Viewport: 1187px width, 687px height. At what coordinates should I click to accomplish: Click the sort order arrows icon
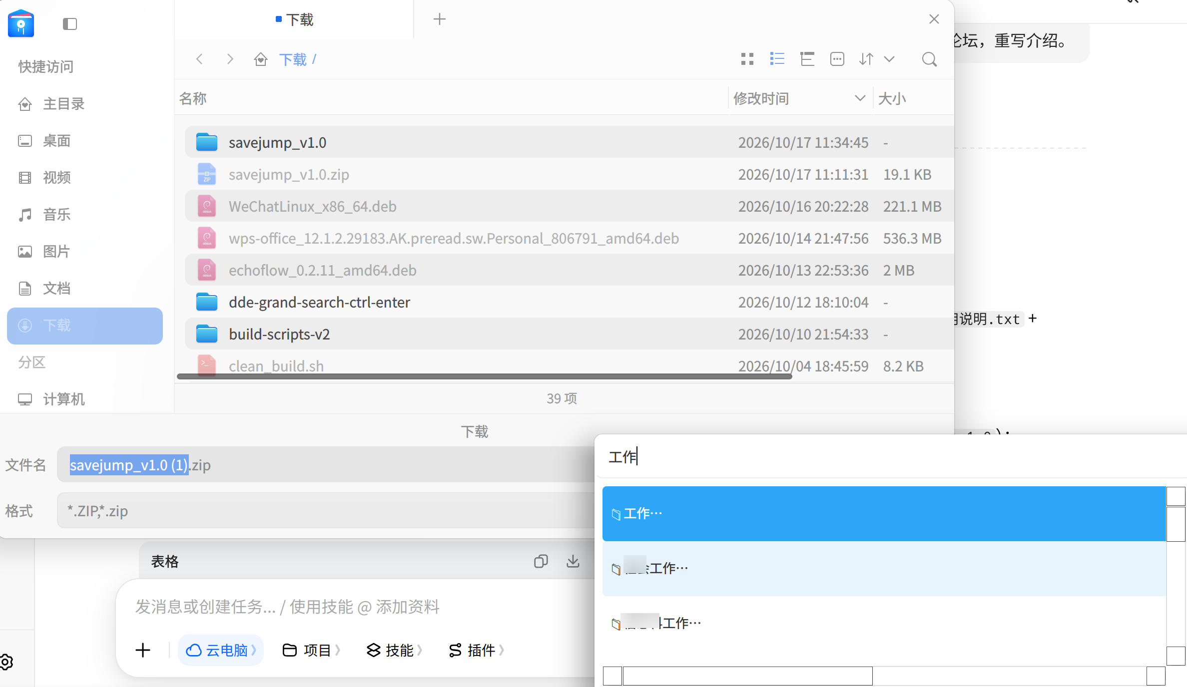(x=866, y=59)
